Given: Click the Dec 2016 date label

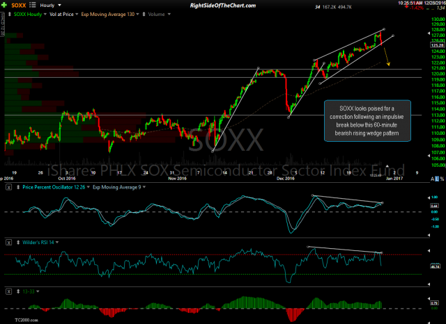Looking at the screenshot, I should [285, 179].
